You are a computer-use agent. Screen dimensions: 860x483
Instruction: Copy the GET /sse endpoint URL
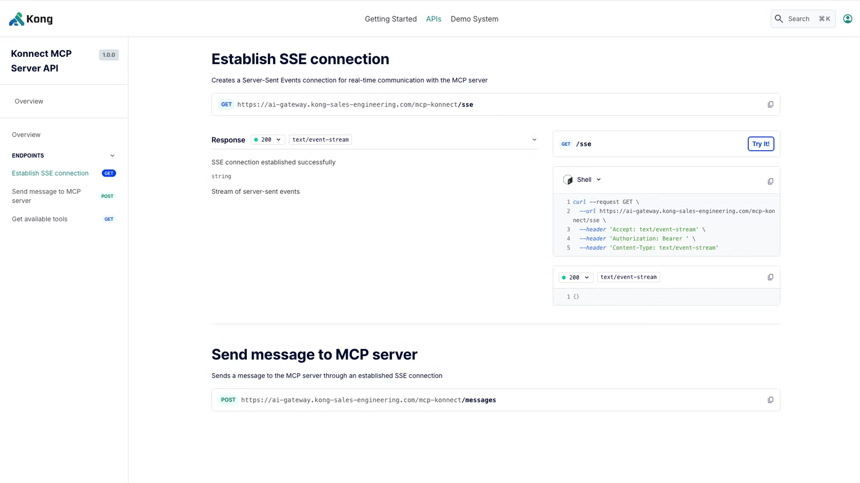pos(770,104)
